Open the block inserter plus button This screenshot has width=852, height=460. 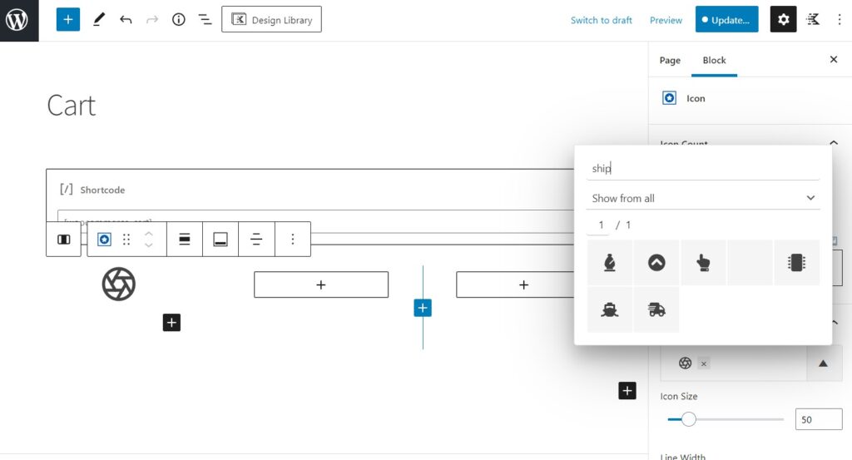point(68,20)
